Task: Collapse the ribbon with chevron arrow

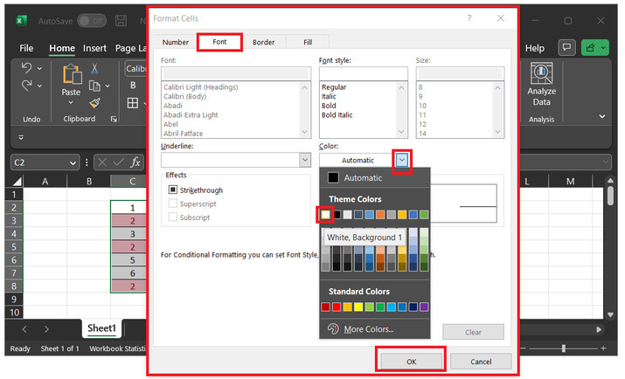Action: 602,116
